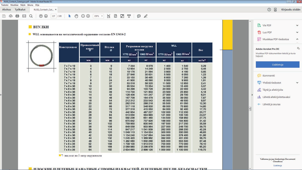Click table cell value 119,70
302x170 pixels.
coord(202,150)
